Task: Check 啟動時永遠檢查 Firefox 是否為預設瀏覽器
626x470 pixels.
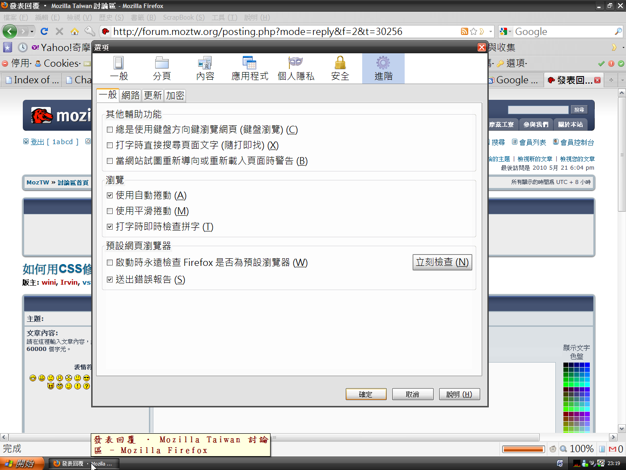Action: click(110, 263)
